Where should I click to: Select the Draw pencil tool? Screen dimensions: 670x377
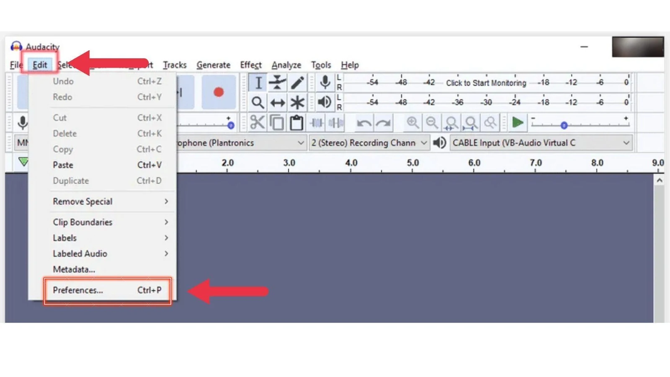click(297, 83)
